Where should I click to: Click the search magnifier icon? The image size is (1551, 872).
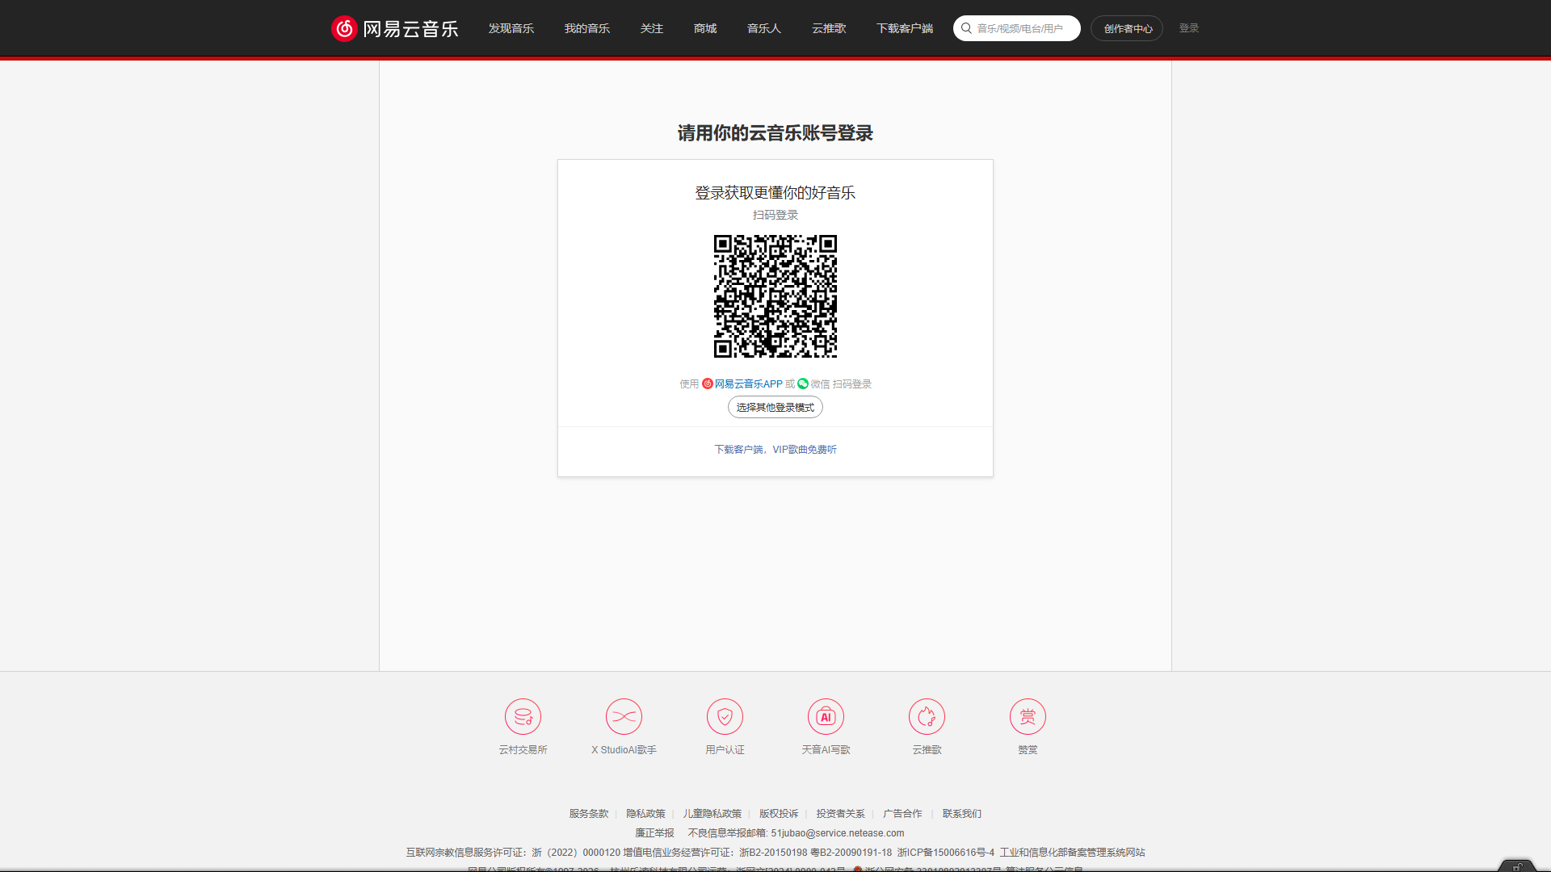(965, 28)
